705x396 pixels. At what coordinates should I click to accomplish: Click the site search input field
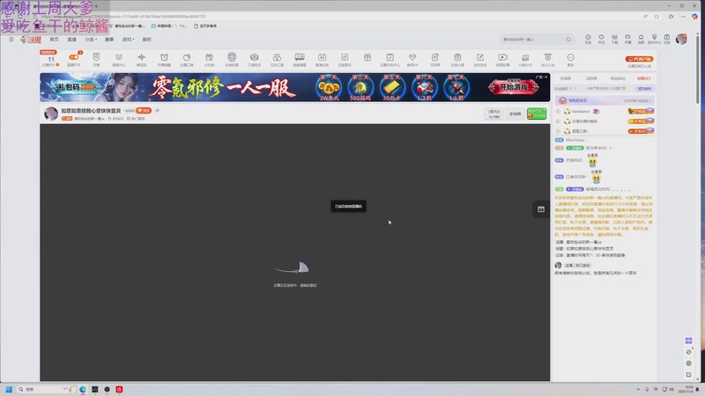[x=532, y=40]
